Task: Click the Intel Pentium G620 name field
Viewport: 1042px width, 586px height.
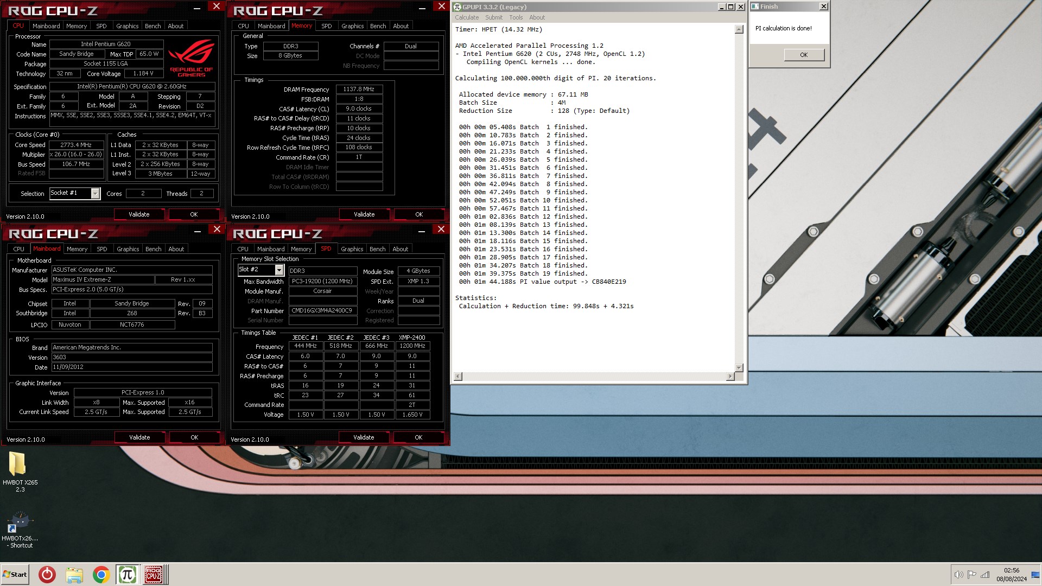Action: tap(106, 44)
